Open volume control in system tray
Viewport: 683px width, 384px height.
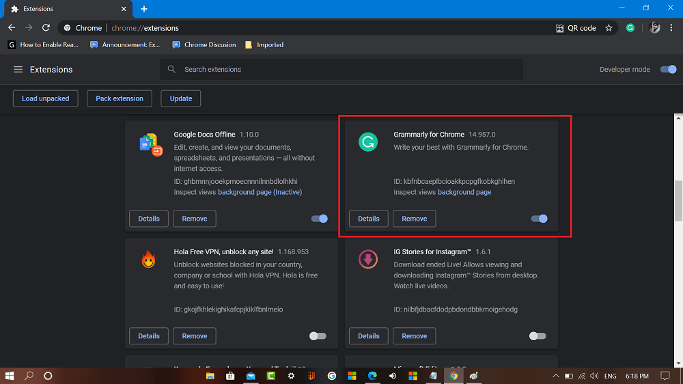pos(594,376)
